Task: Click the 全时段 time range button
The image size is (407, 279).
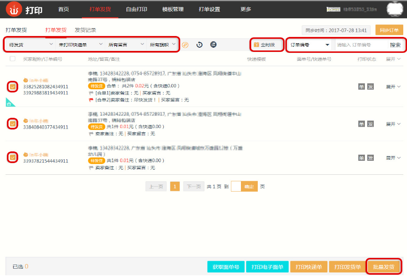Action: [267, 44]
